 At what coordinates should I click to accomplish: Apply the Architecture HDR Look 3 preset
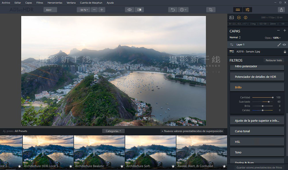[48, 152]
